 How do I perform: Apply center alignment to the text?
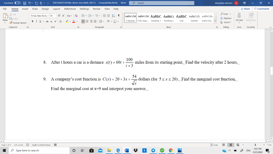(87, 21)
